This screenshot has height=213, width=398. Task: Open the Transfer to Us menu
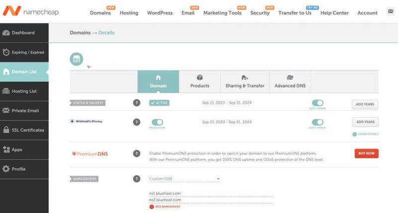coord(295,13)
